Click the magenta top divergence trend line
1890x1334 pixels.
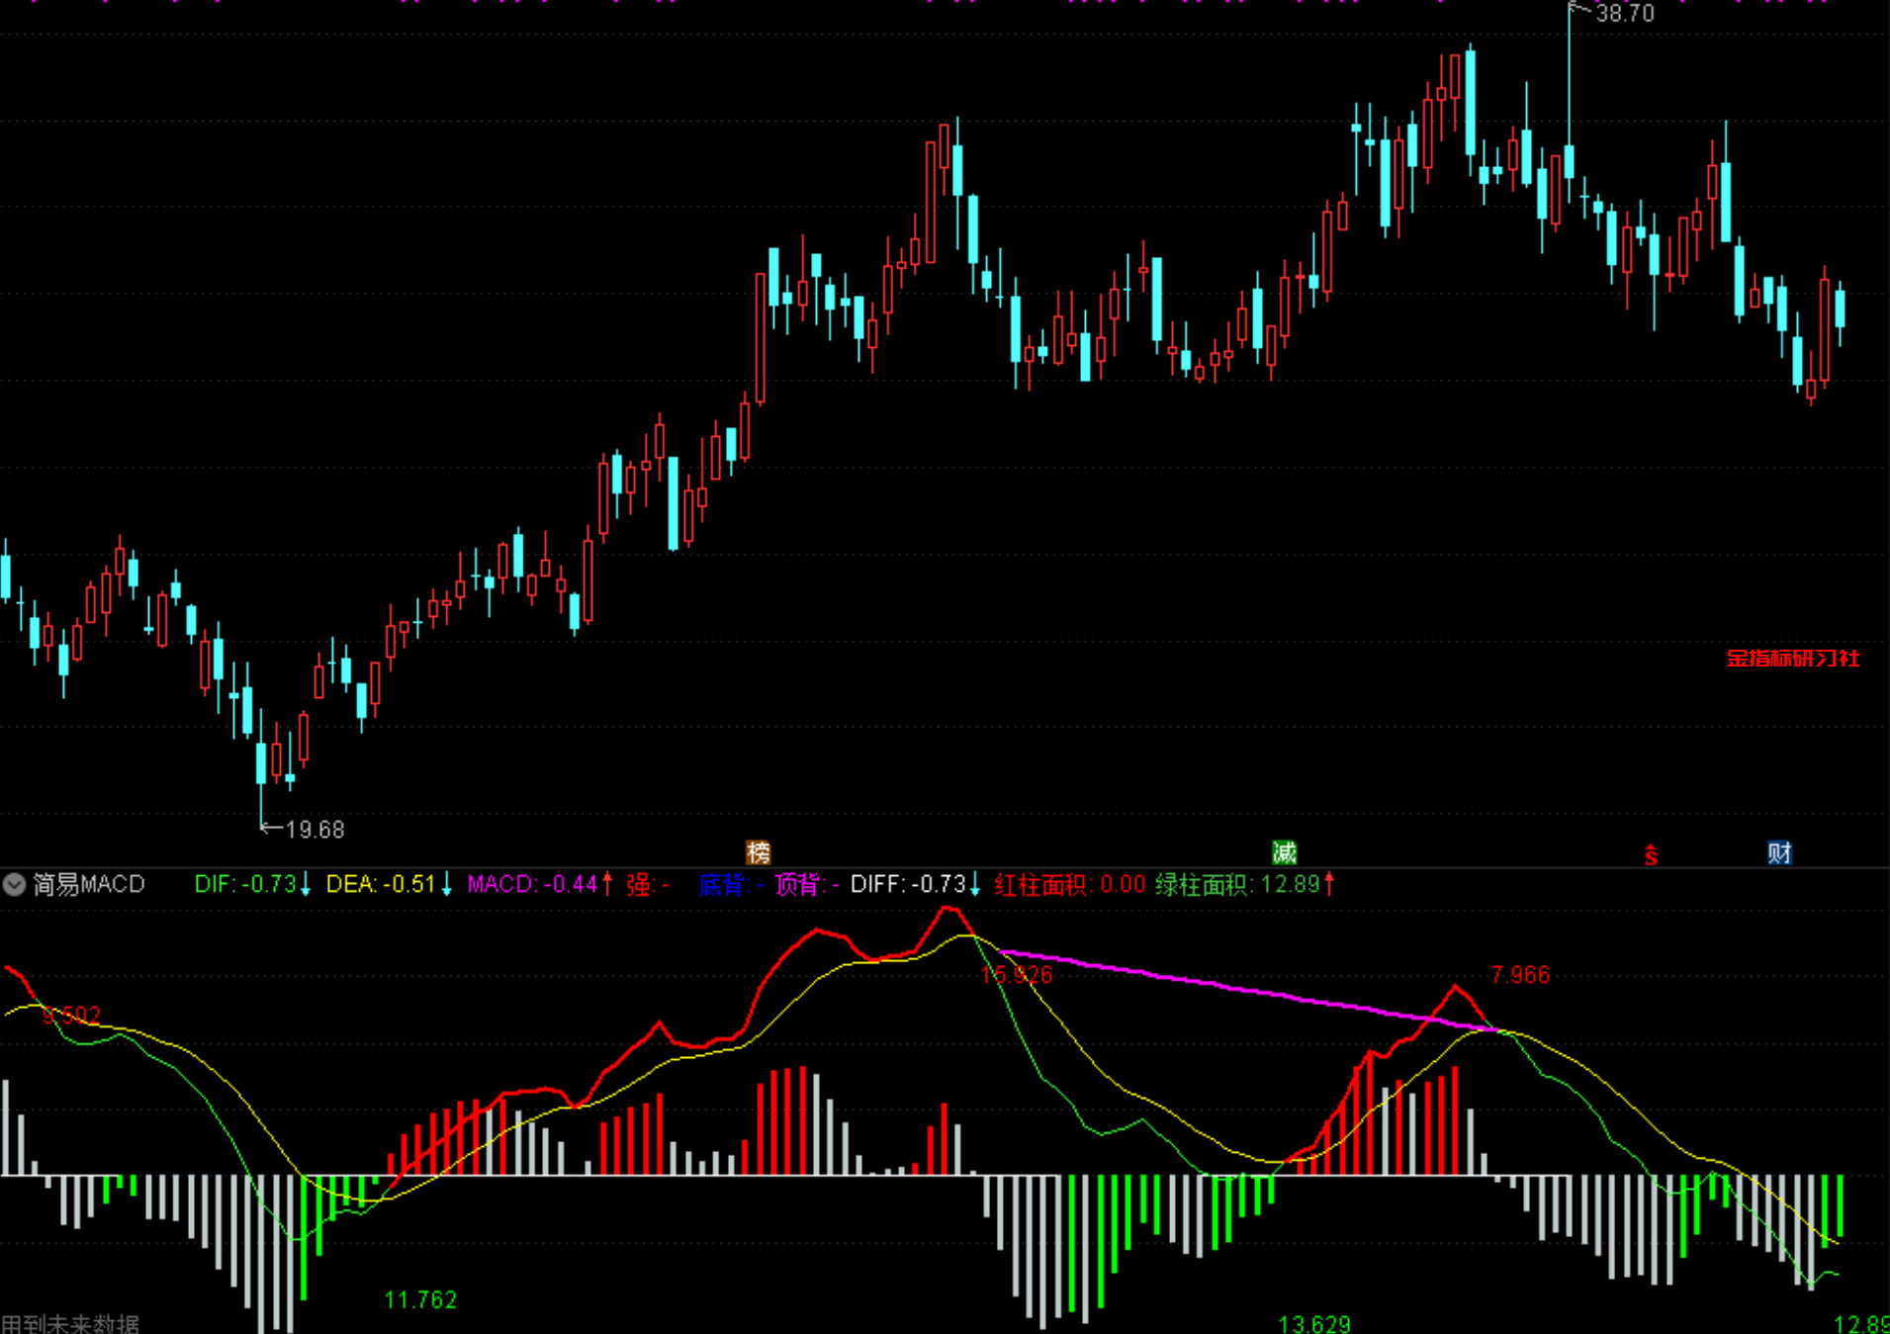[1248, 990]
